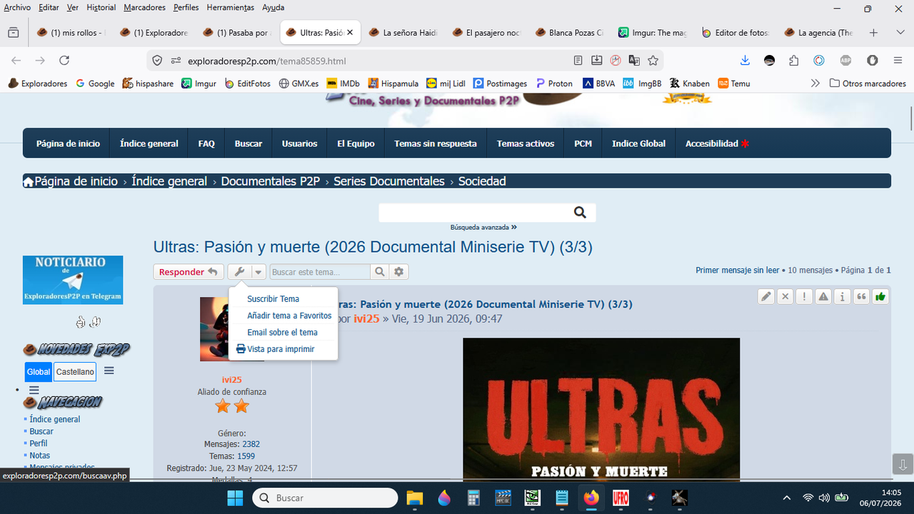
Task: Click the ABP Adblock Plus icon
Action: click(846, 61)
